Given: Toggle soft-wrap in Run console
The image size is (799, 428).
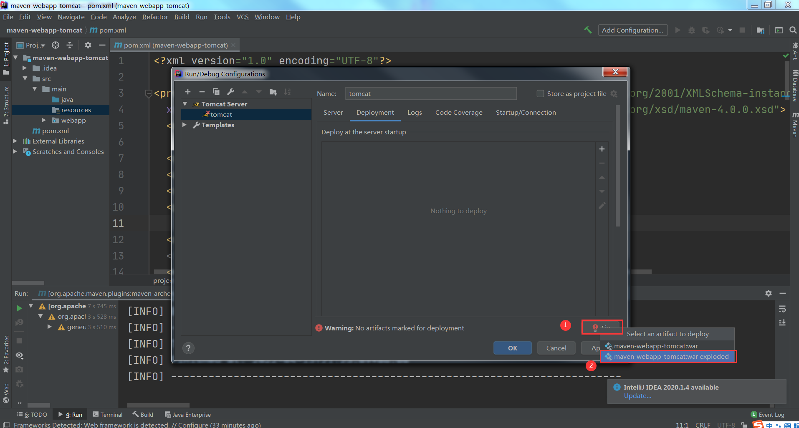Looking at the screenshot, I should pos(782,309).
